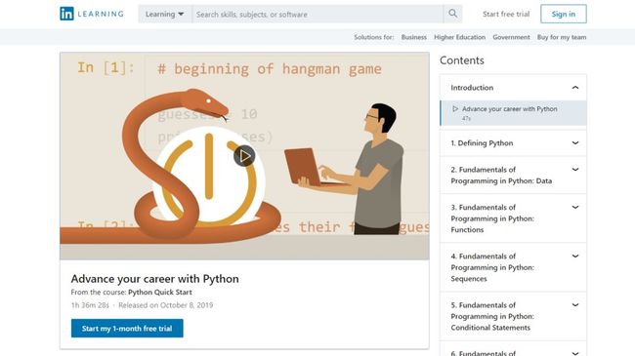Expand Fundamentals of Programming: Data chevron
This screenshot has width=635, height=356.
575,170
